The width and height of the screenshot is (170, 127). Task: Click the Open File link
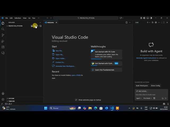tap(59, 55)
